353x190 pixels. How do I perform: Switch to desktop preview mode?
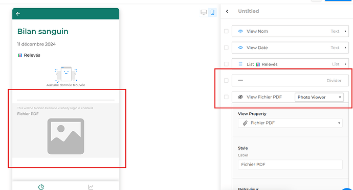tap(204, 12)
